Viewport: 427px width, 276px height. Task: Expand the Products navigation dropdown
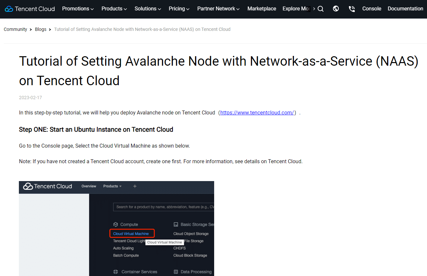pyautogui.click(x=114, y=9)
